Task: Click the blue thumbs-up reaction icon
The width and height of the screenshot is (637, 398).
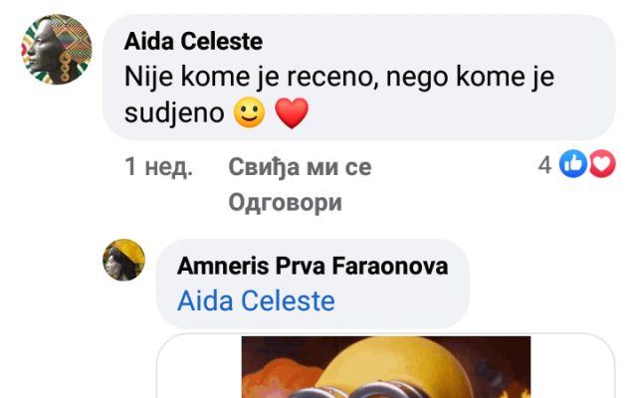Action: point(573,163)
